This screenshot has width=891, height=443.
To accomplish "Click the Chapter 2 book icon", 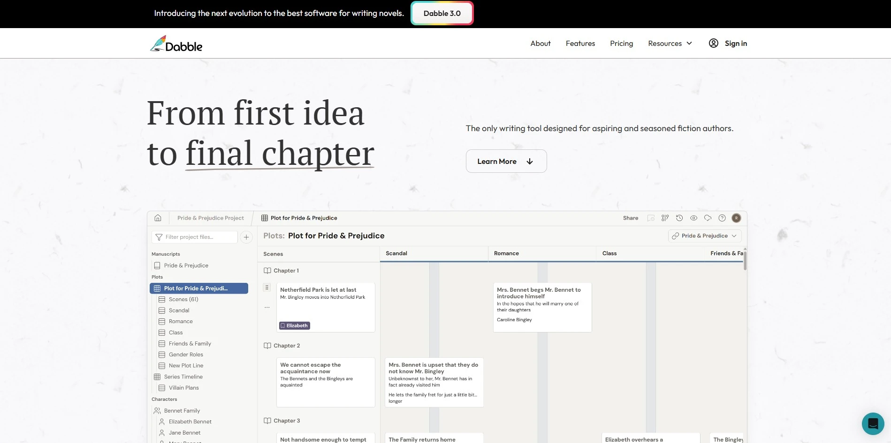I will 267,346.
